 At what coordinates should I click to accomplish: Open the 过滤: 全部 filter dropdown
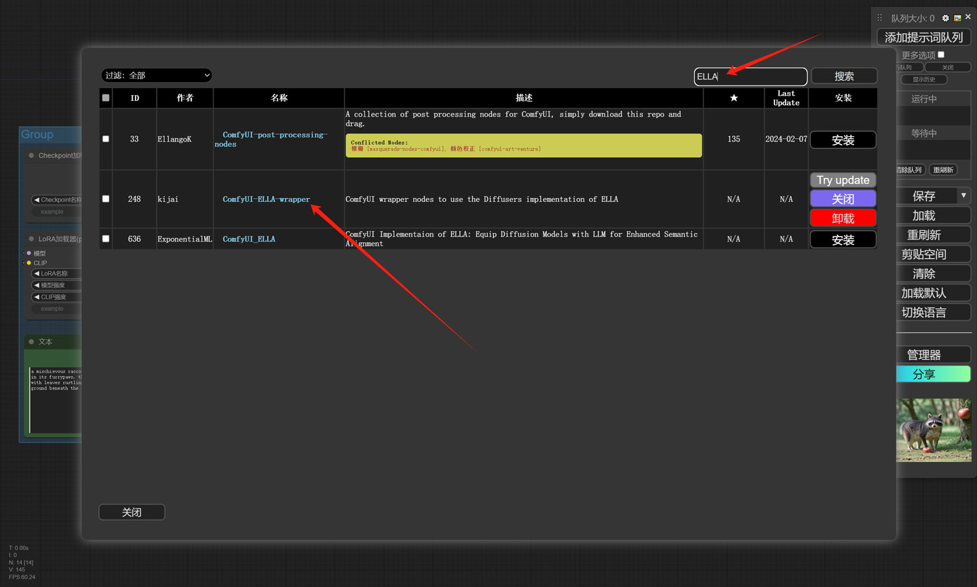[157, 76]
